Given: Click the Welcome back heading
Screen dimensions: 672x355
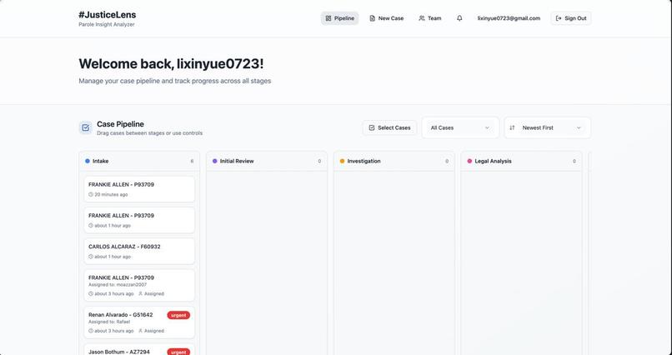Looking at the screenshot, I should (x=171, y=64).
